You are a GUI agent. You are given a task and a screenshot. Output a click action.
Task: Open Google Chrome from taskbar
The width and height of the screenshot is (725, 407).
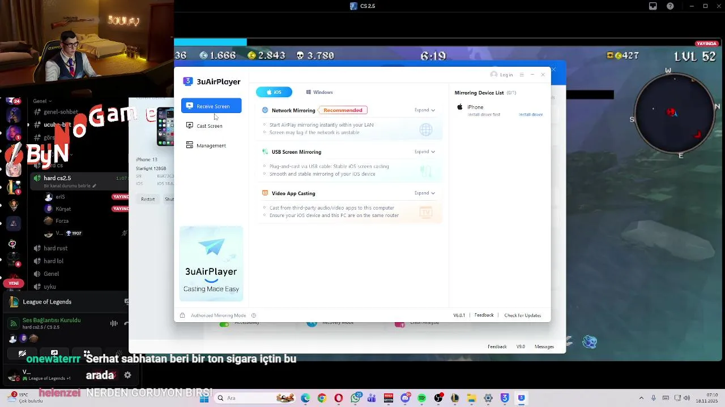click(322, 398)
